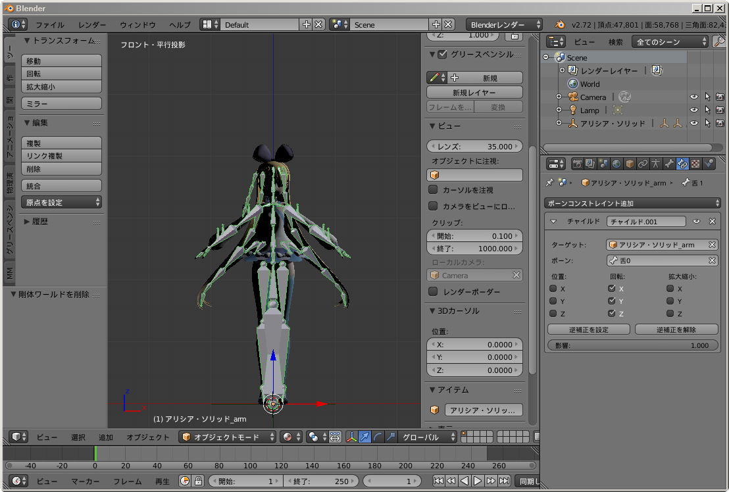
Task: Open the Object Constraints chain tab
Action: tap(643, 164)
